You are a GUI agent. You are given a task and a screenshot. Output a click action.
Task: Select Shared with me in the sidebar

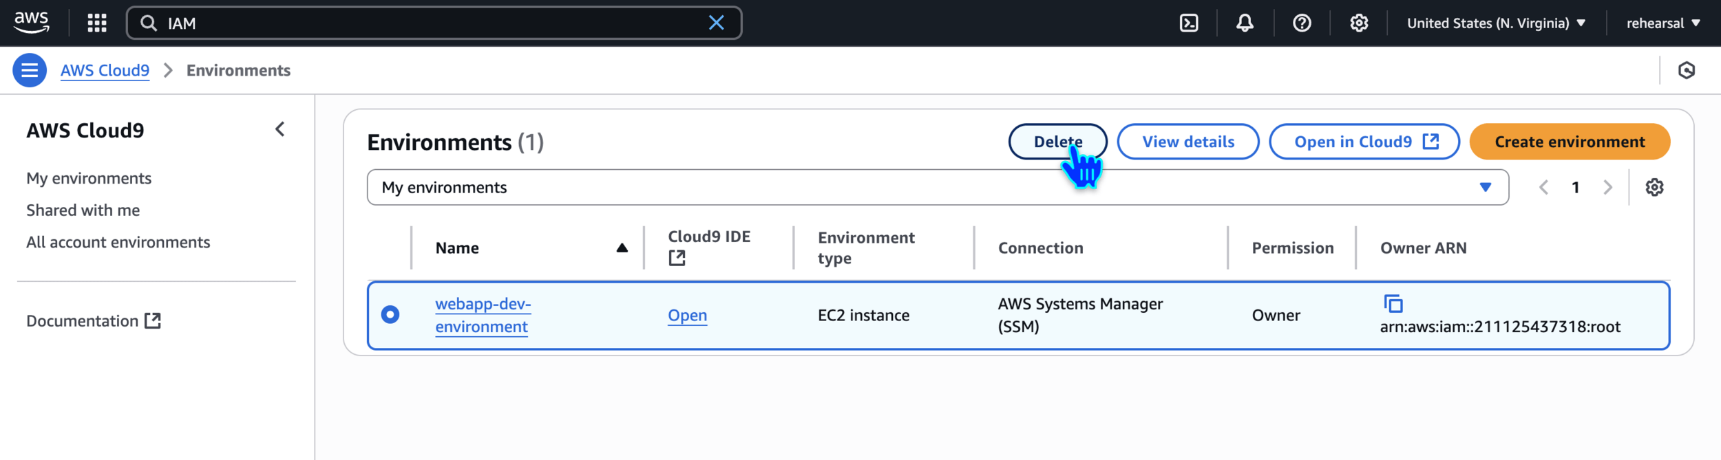[83, 210]
